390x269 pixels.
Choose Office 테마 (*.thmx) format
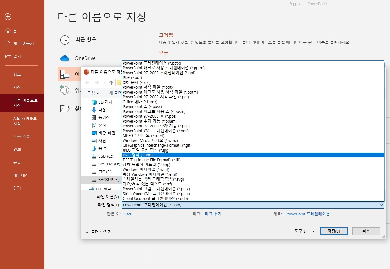(x=253, y=102)
